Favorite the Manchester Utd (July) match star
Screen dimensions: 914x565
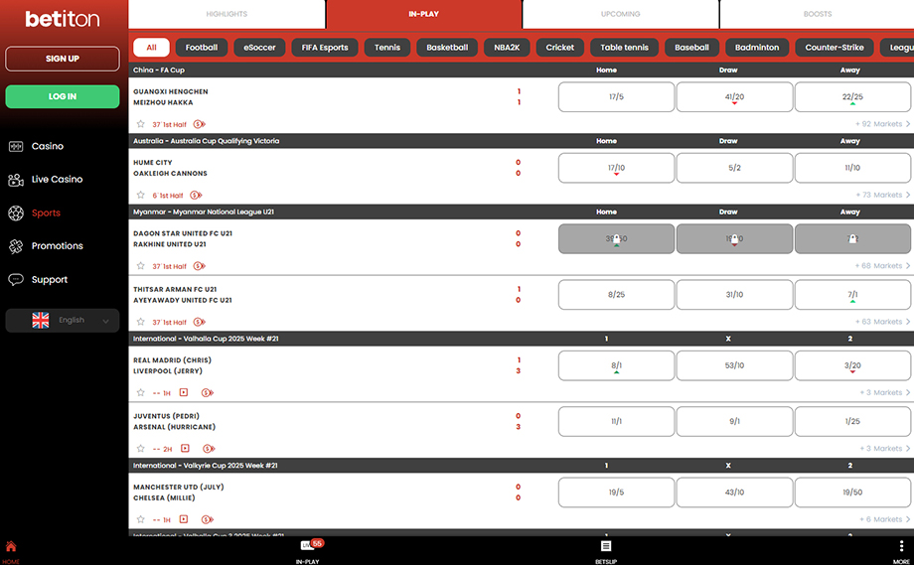(x=140, y=519)
